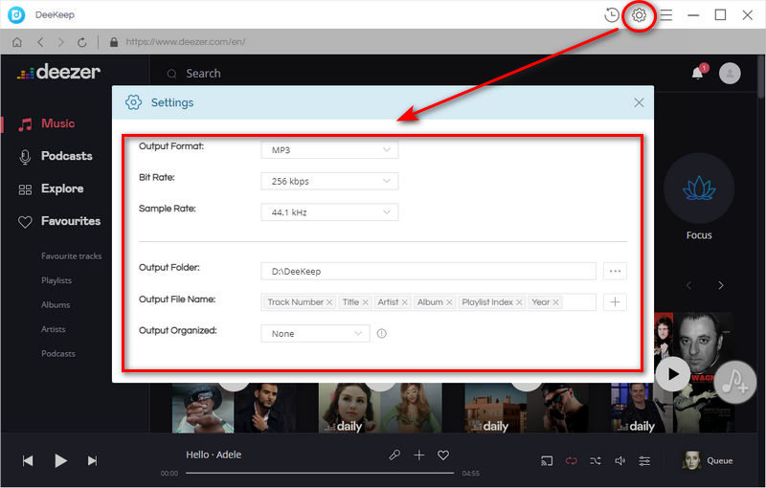Show next carousel items with right chevron
766x488 pixels.
(x=721, y=285)
